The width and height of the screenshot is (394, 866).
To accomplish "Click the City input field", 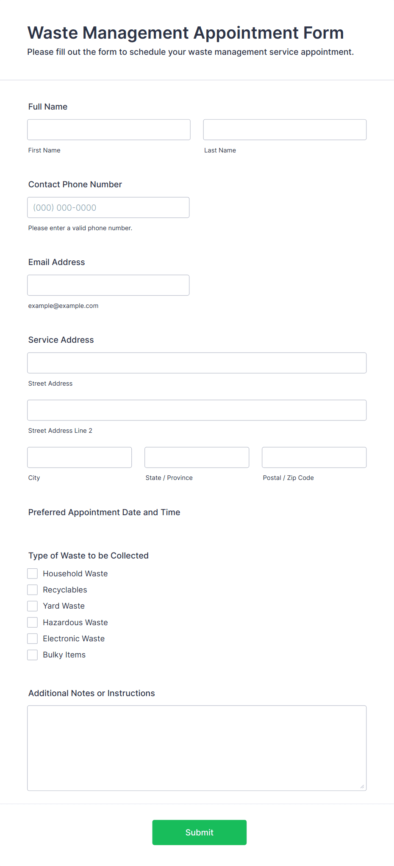I will pyautogui.click(x=80, y=457).
